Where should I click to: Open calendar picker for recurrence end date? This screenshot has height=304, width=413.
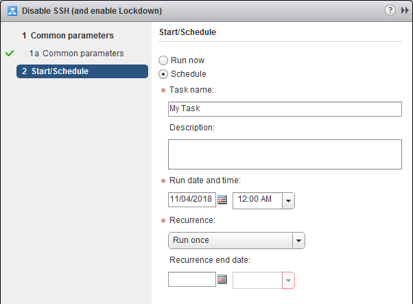point(222,279)
